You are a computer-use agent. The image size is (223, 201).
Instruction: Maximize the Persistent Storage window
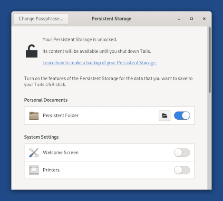click(x=192, y=19)
